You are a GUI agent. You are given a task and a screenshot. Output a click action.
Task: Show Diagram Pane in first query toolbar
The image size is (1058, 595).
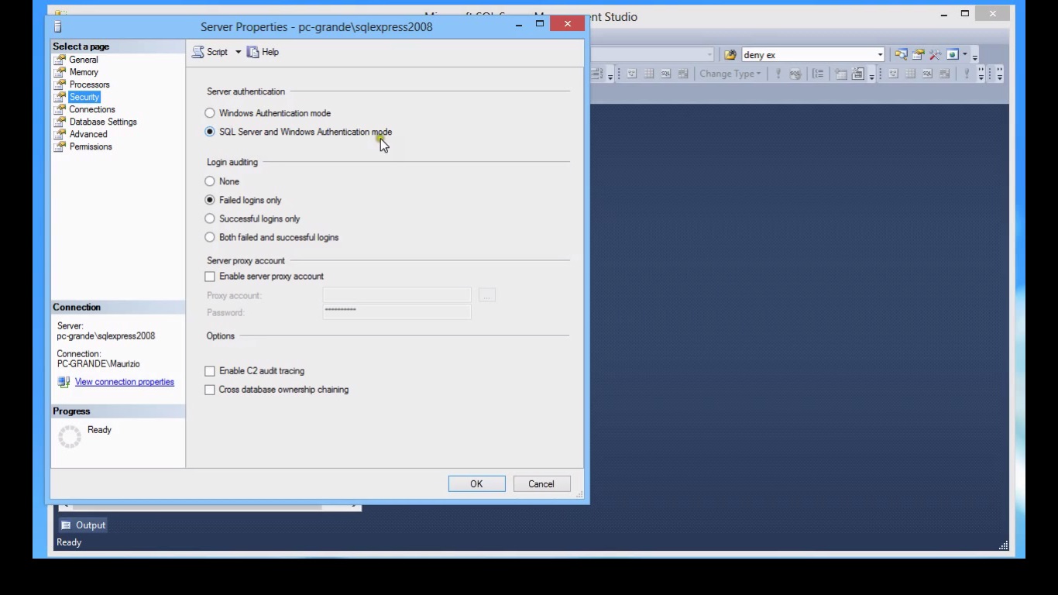click(631, 74)
